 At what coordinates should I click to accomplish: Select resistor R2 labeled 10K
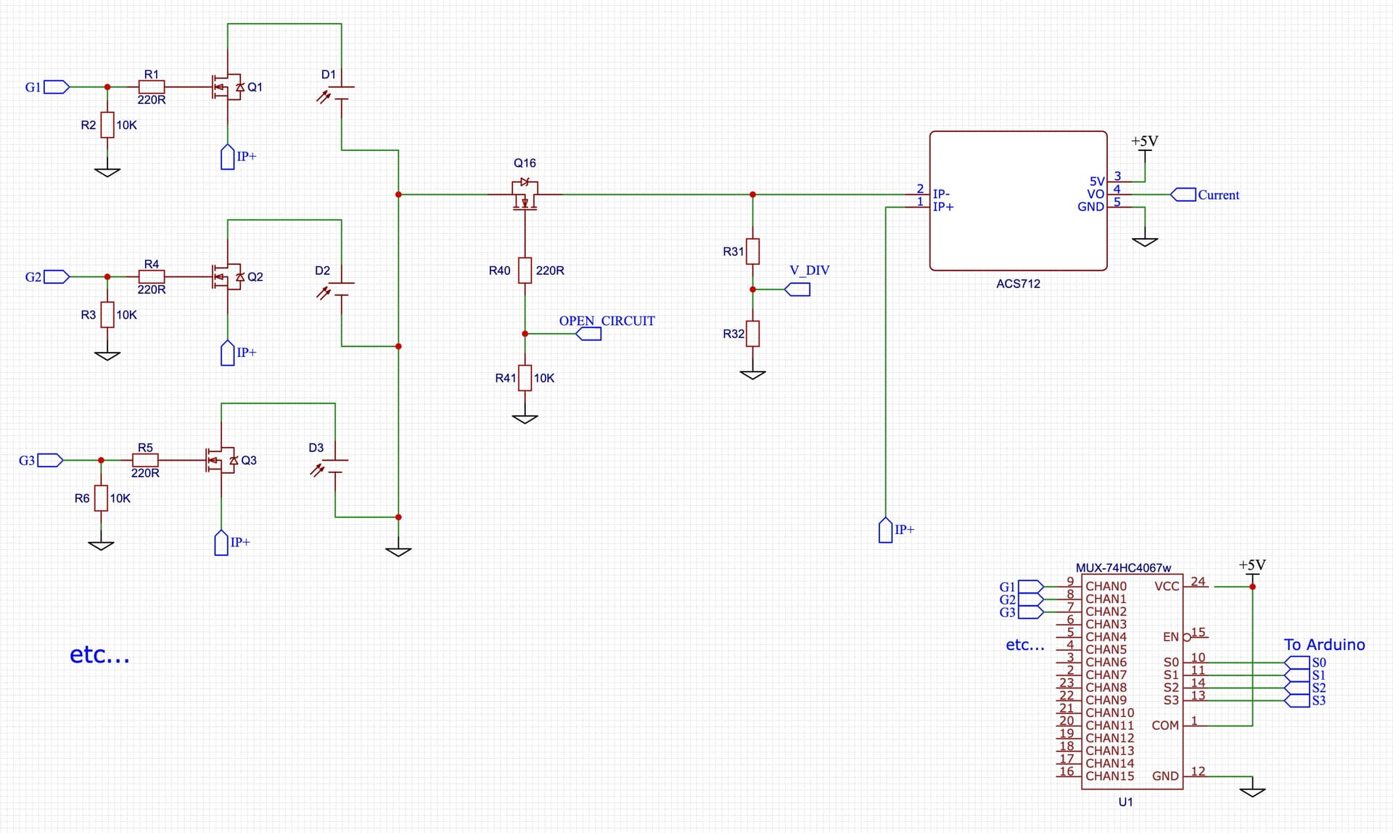coord(107,125)
